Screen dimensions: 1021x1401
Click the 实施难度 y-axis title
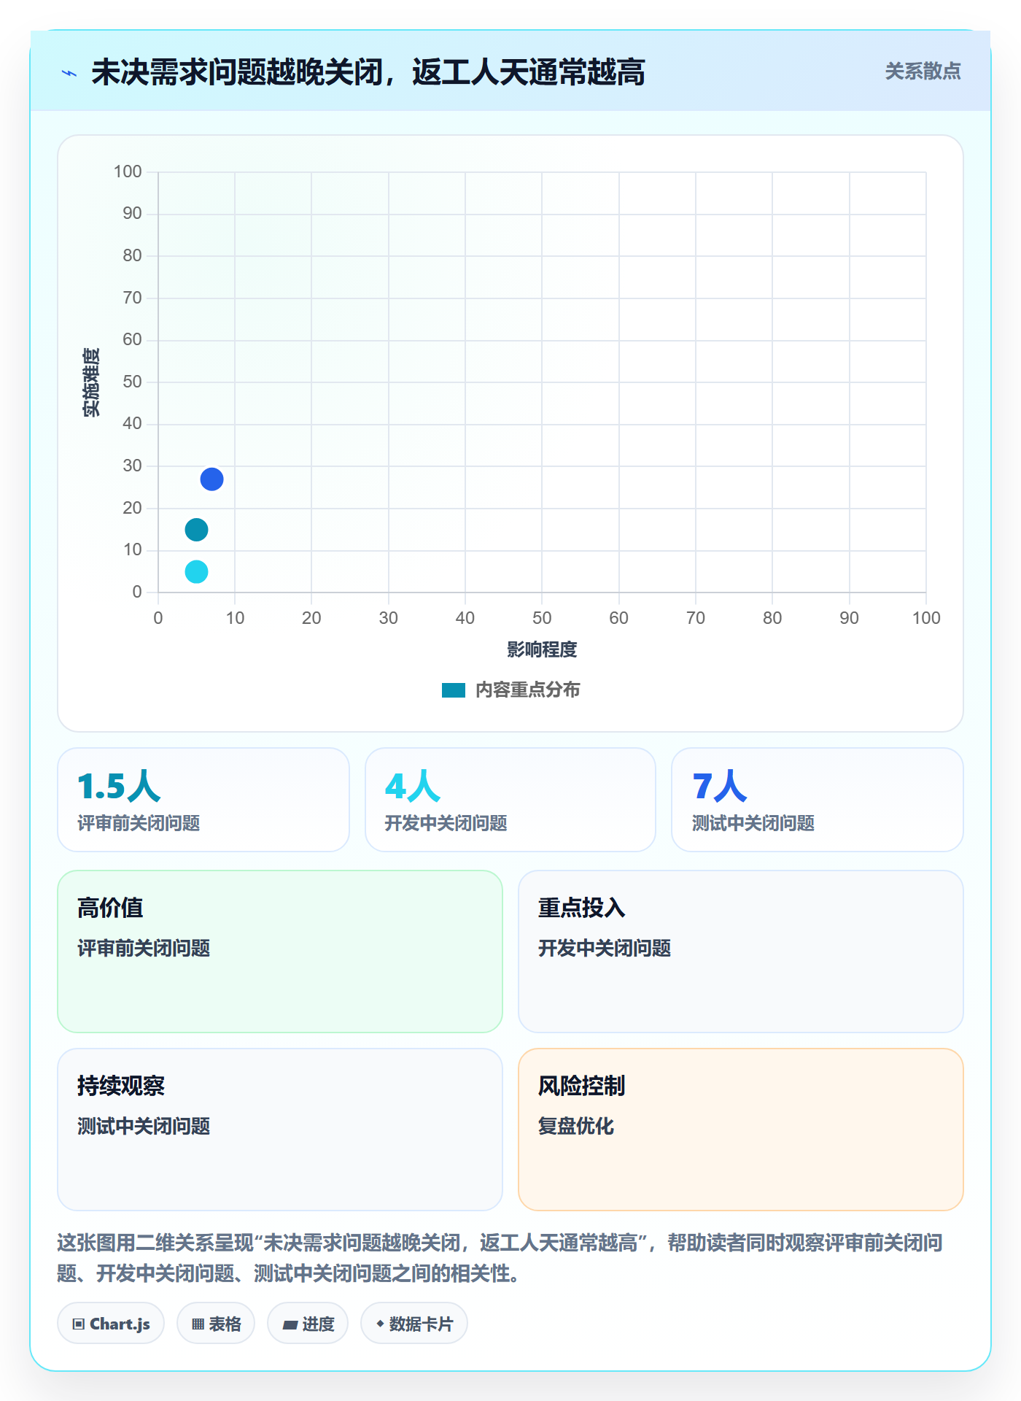(91, 382)
